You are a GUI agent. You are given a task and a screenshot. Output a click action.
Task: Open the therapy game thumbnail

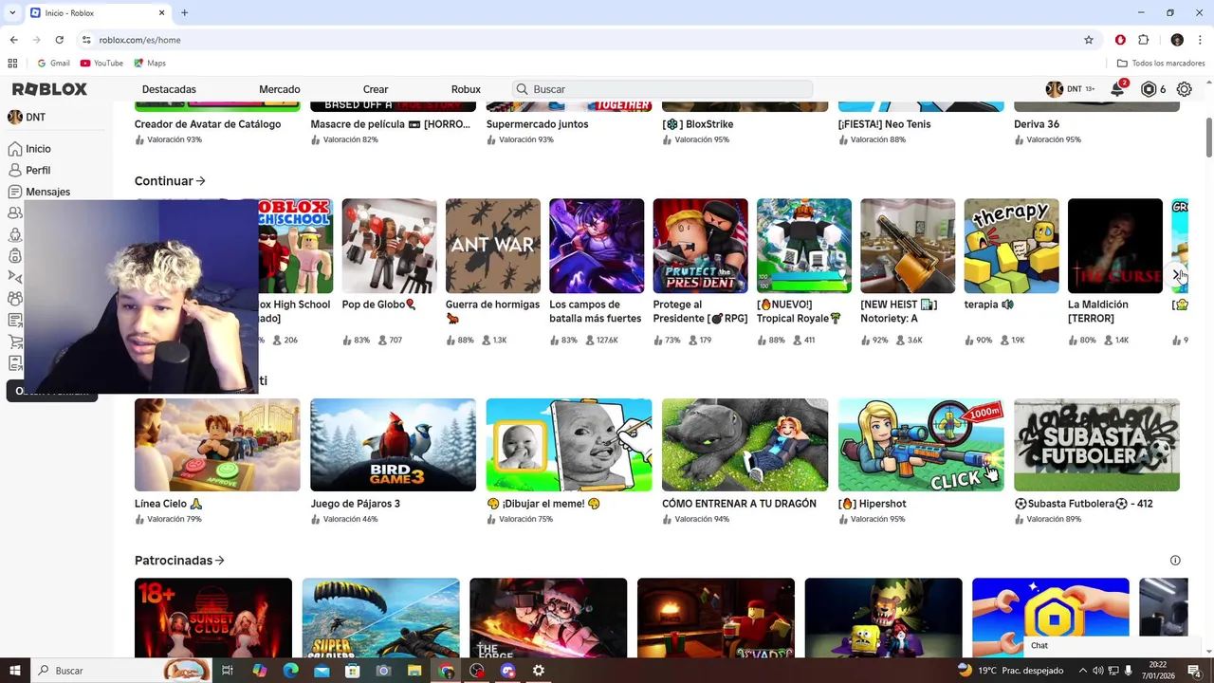point(1011,246)
